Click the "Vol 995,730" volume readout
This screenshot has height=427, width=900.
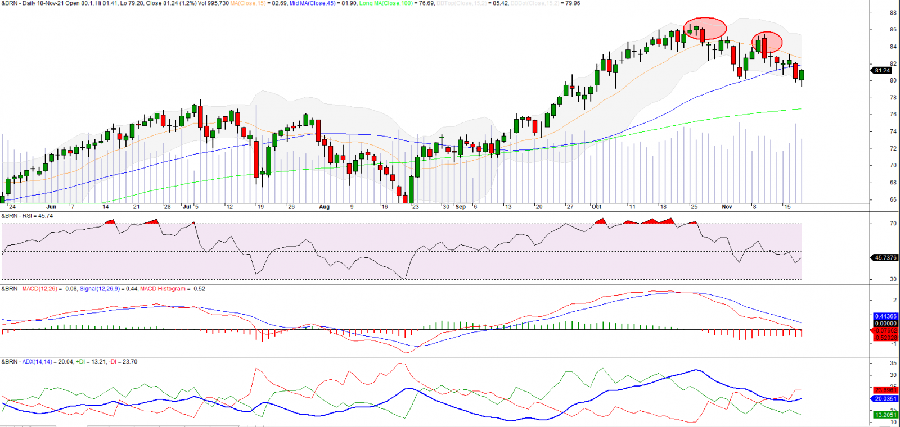click(x=214, y=3)
